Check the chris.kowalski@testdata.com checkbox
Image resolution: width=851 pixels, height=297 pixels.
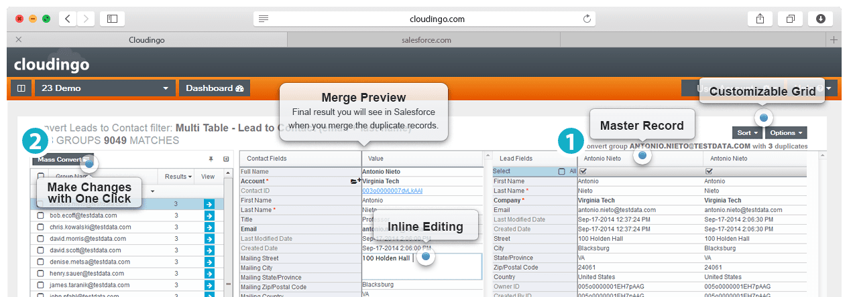coord(40,227)
